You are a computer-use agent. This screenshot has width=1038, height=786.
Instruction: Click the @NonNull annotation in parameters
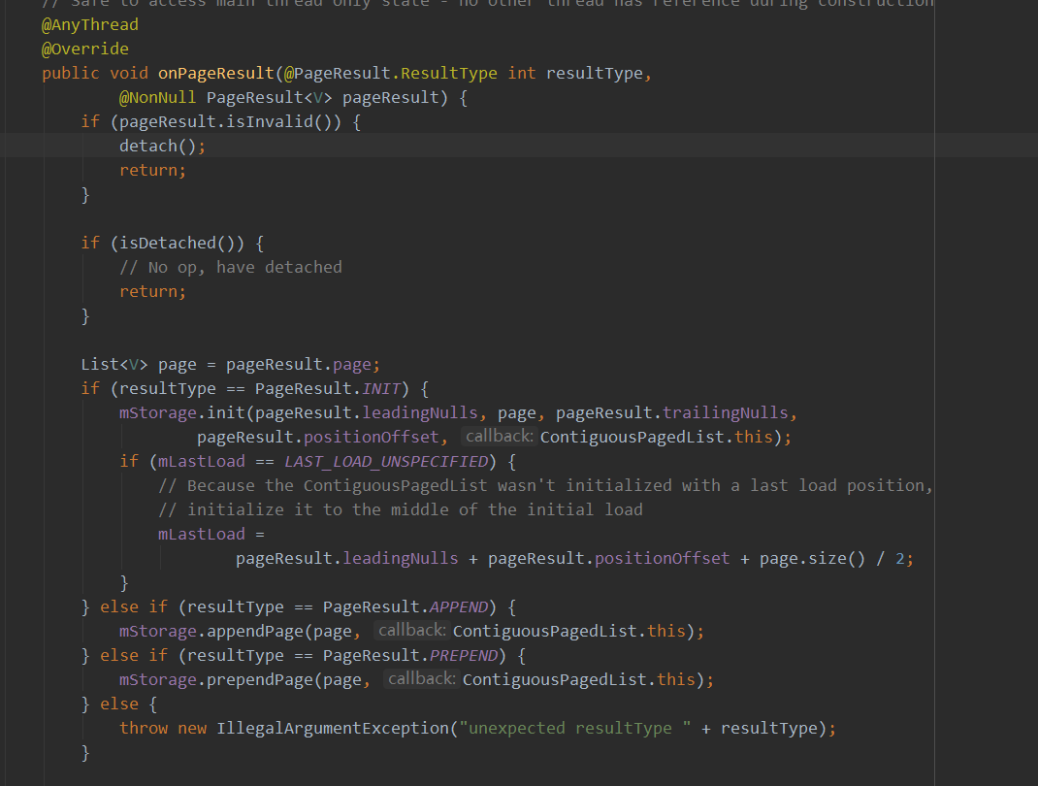pos(157,98)
